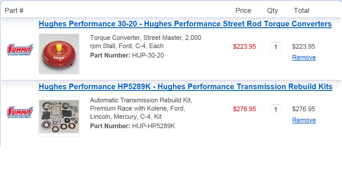
Task: Click the Summit logo beside the rebuild kit
Action: click(x=20, y=112)
